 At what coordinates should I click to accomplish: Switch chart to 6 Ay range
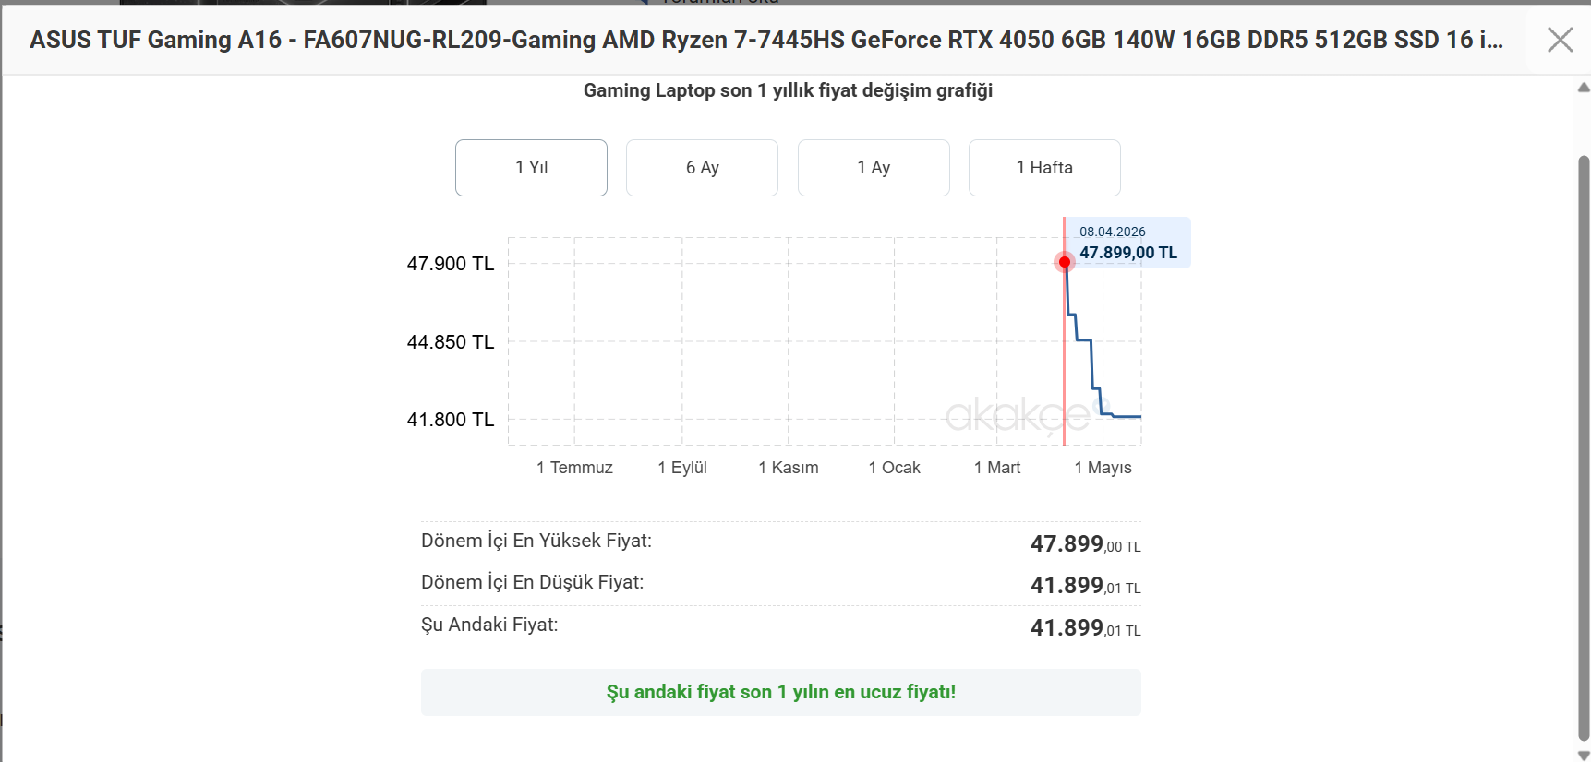tap(702, 168)
